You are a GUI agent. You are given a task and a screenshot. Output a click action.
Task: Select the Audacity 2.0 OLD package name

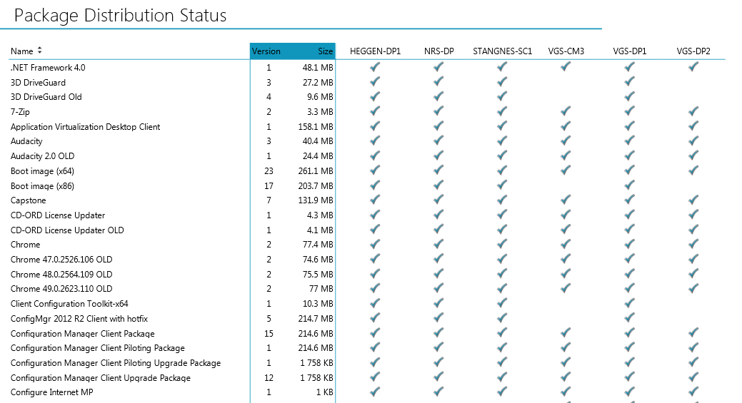click(42, 156)
